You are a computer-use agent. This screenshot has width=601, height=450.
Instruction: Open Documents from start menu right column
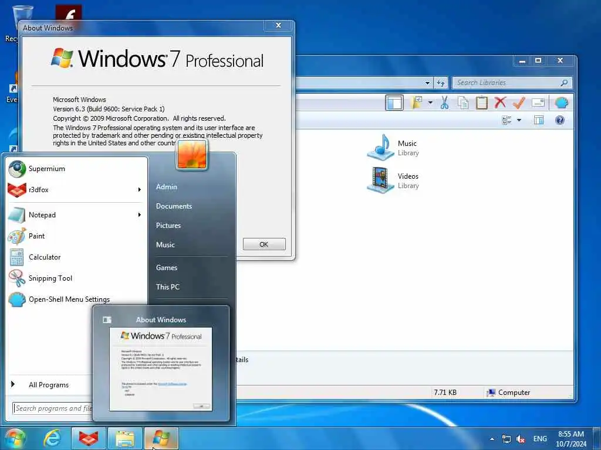point(174,206)
